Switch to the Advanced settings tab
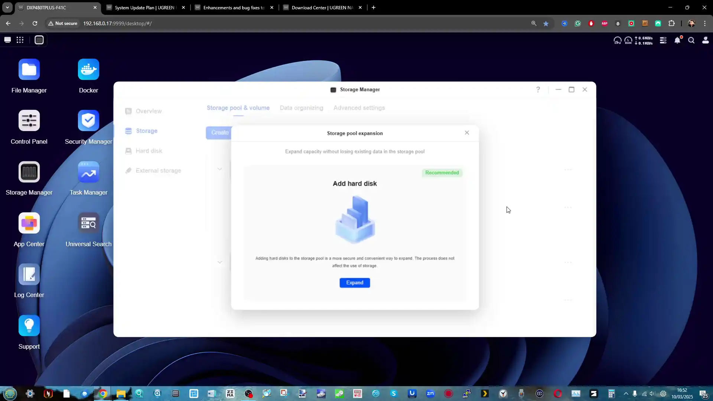713x401 pixels. pos(359,108)
